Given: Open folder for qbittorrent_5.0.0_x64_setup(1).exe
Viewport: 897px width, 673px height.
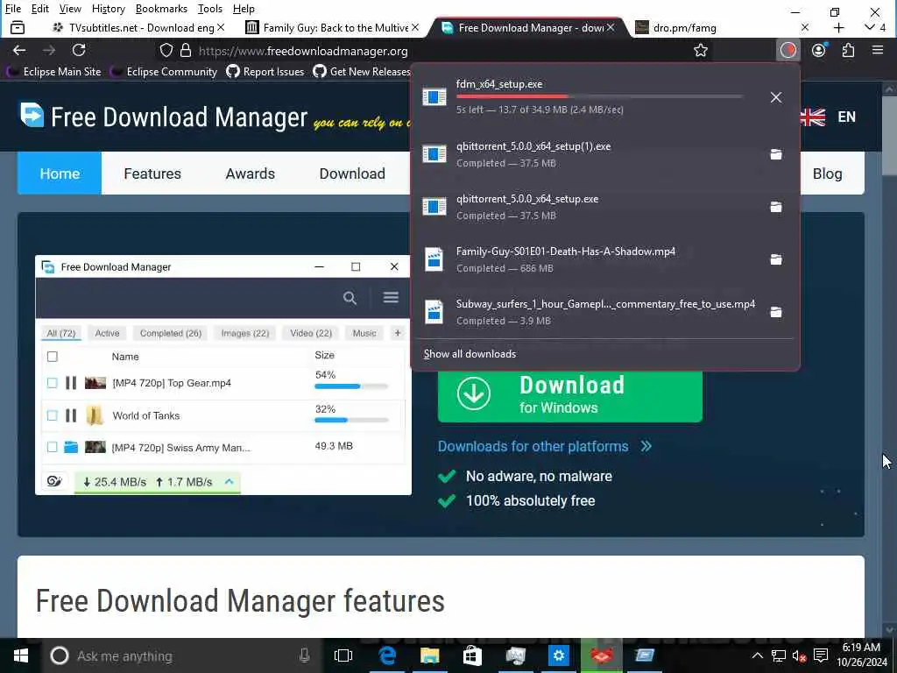Looking at the screenshot, I should click(776, 154).
